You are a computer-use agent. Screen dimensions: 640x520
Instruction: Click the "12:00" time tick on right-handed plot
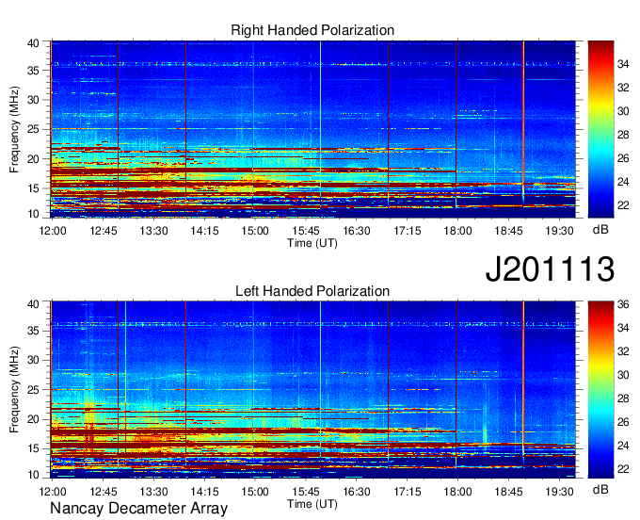pos(53,231)
